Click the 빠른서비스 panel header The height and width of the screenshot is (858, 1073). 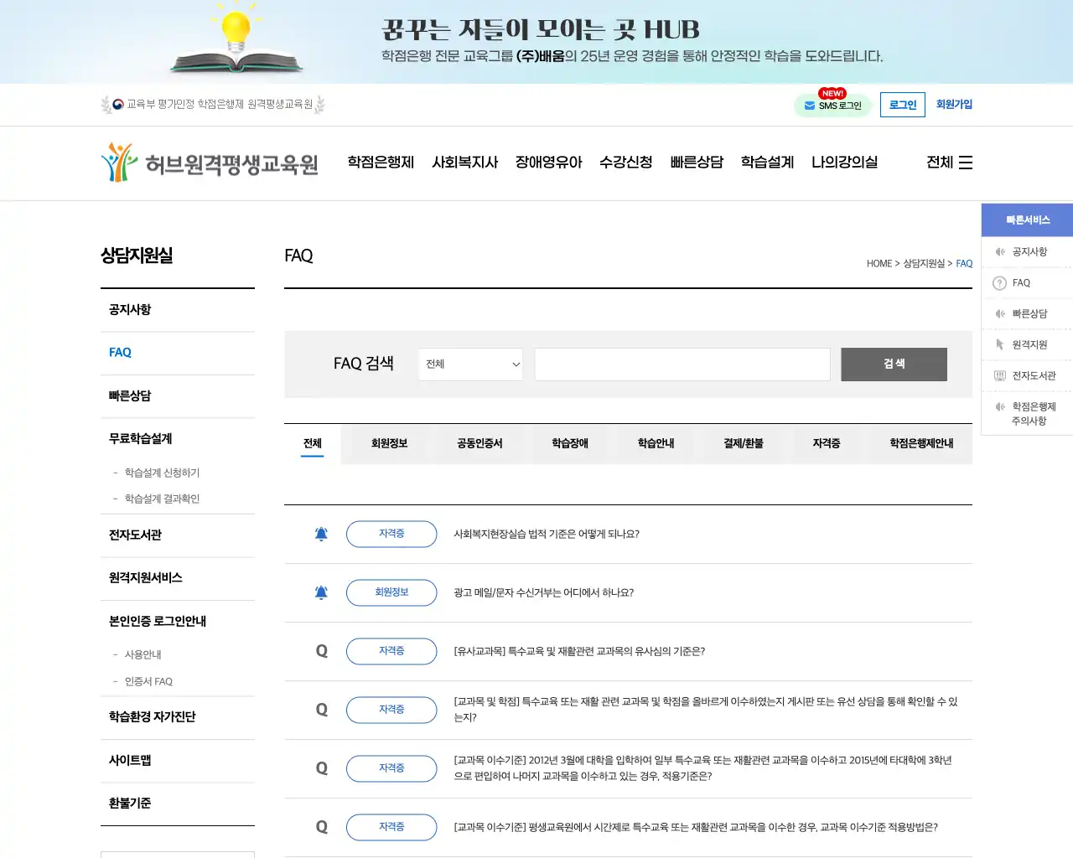(x=1028, y=220)
